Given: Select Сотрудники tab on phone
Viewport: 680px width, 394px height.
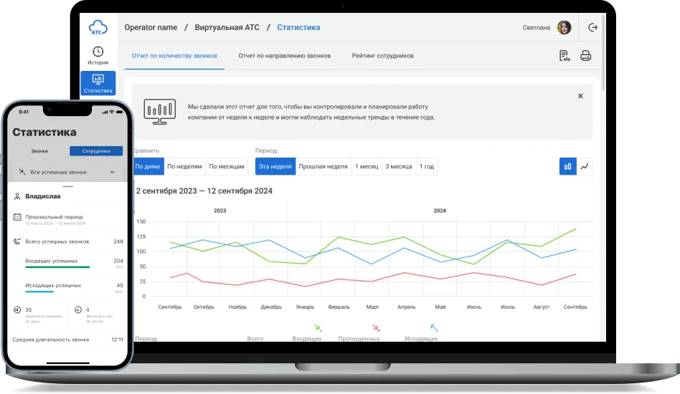Looking at the screenshot, I should click(96, 151).
